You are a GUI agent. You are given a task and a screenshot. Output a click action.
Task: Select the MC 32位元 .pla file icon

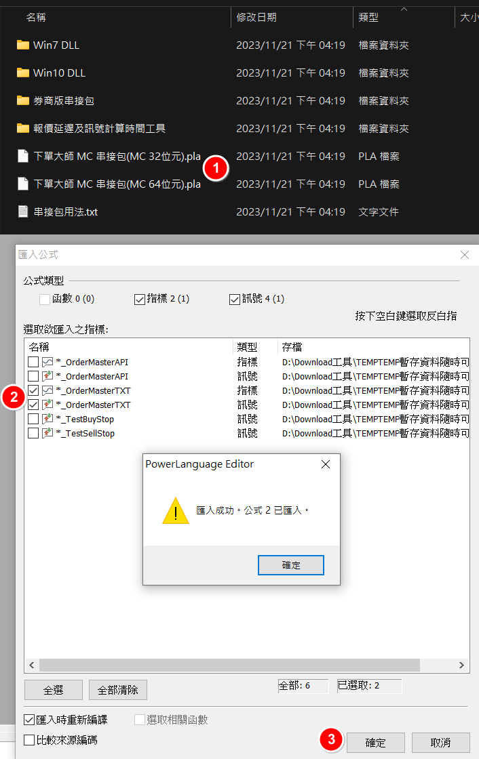click(23, 156)
